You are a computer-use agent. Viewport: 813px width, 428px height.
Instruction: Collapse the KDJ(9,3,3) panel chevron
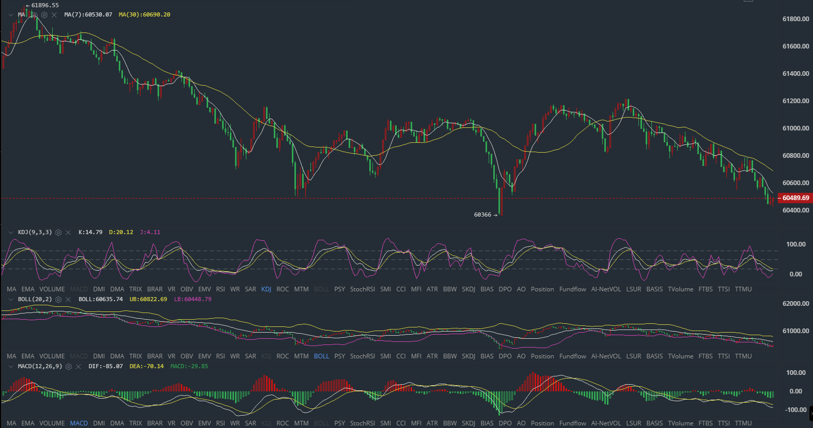point(10,233)
